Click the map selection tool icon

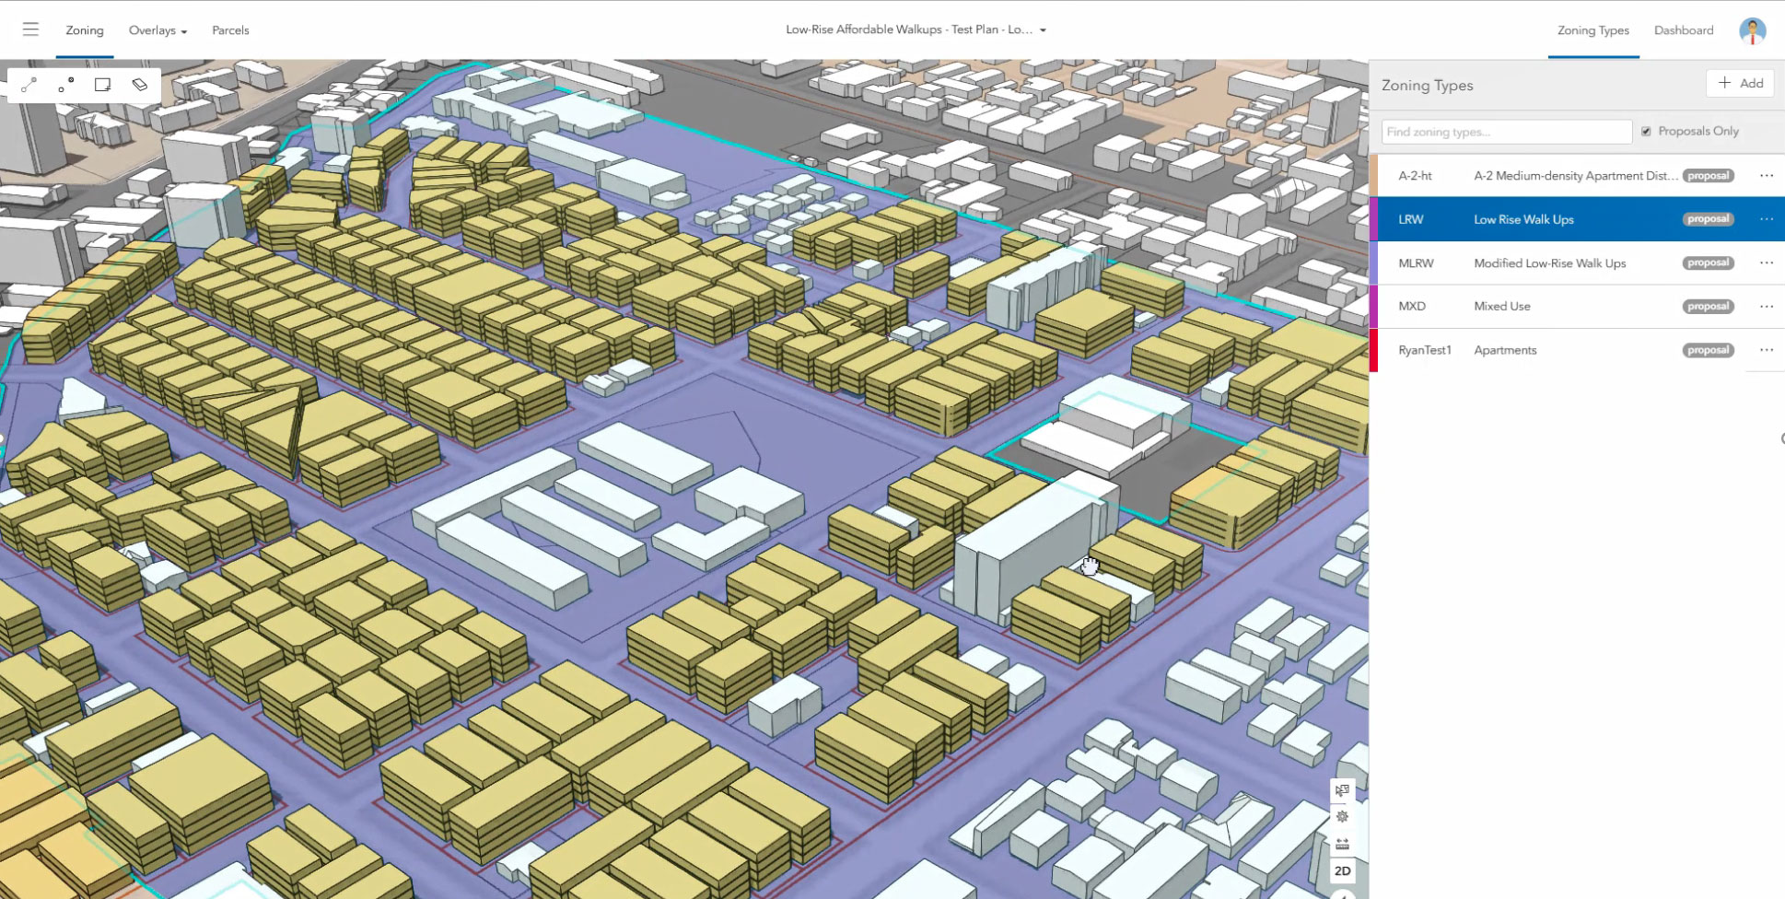point(1342,790)
